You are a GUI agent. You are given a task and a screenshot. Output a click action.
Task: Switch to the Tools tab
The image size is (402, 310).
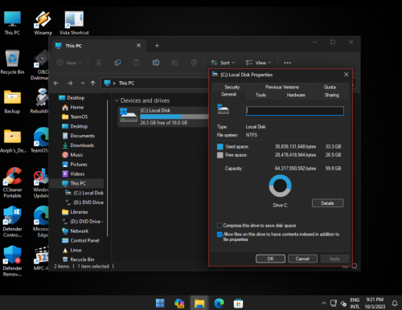(x=260, y=95)
